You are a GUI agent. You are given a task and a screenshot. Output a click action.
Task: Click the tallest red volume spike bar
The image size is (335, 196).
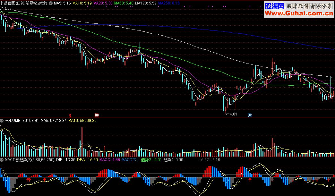[82, 142]
